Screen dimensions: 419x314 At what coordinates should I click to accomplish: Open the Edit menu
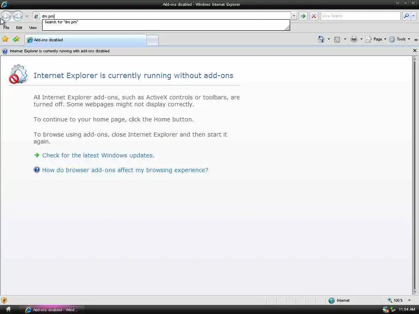pos(19,27)
